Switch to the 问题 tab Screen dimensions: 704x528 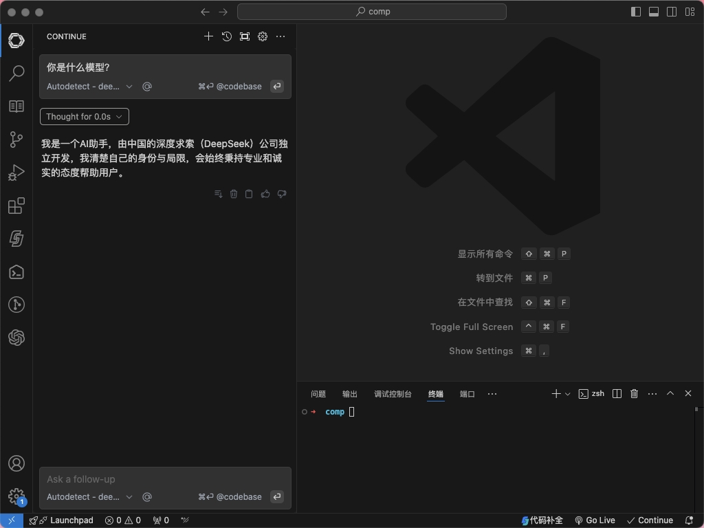point(318,394)
